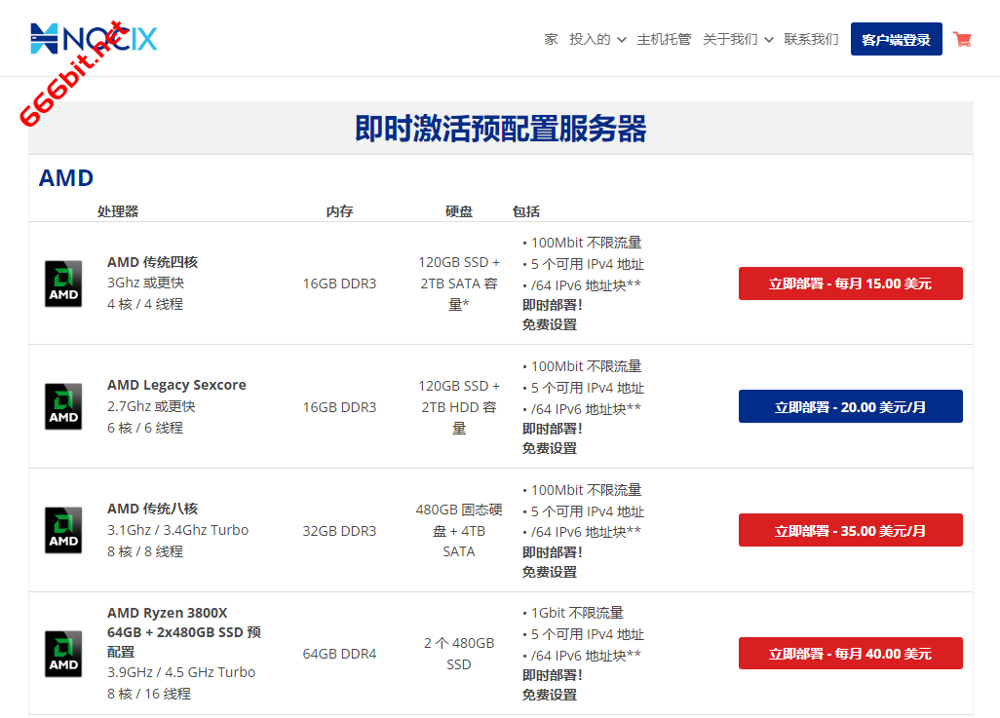Deploy the 15.00 USD monthly server

[x=850, y=283]
